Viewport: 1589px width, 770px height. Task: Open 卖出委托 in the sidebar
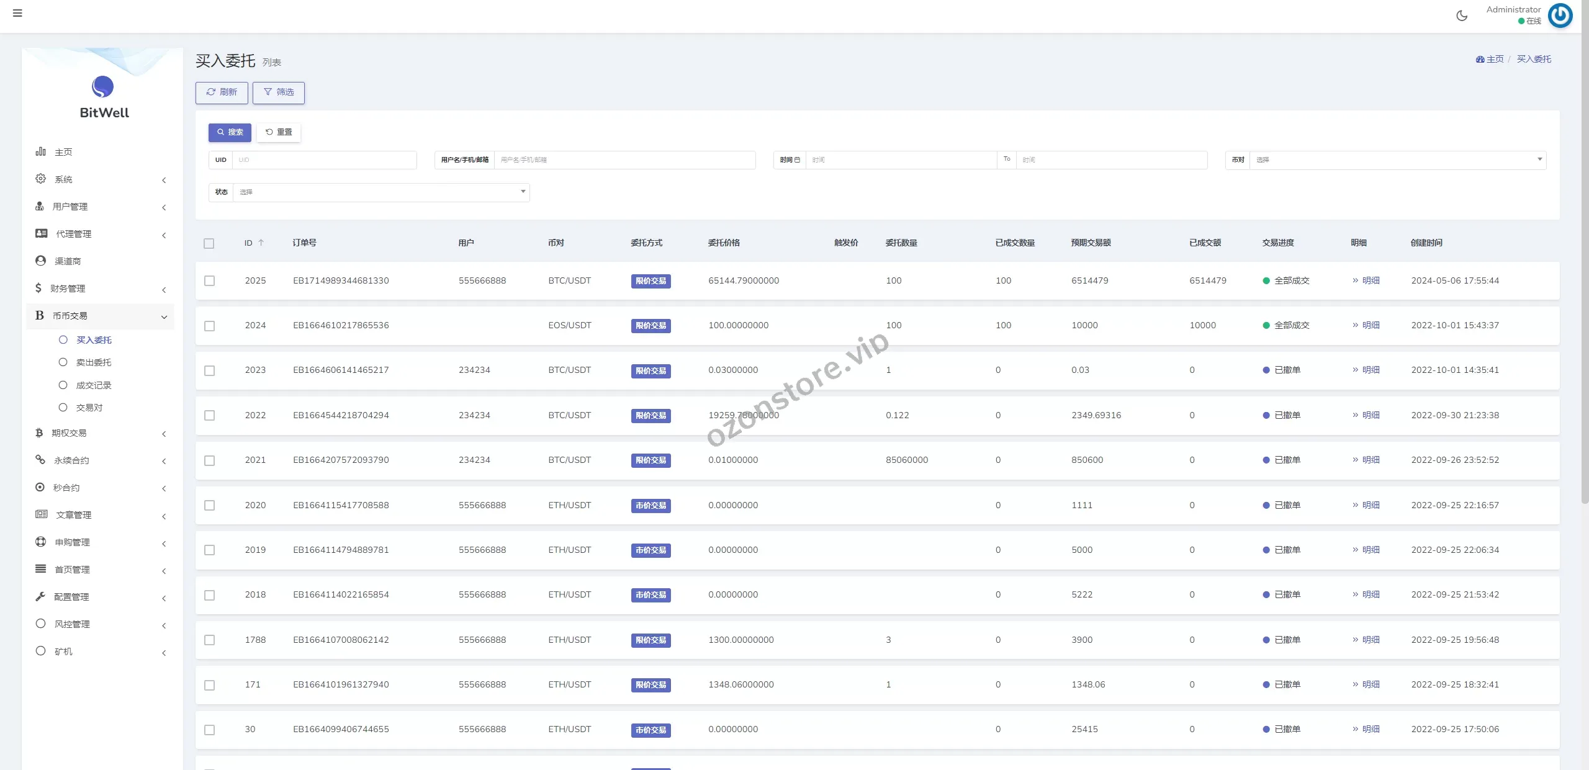coord(93,362)
